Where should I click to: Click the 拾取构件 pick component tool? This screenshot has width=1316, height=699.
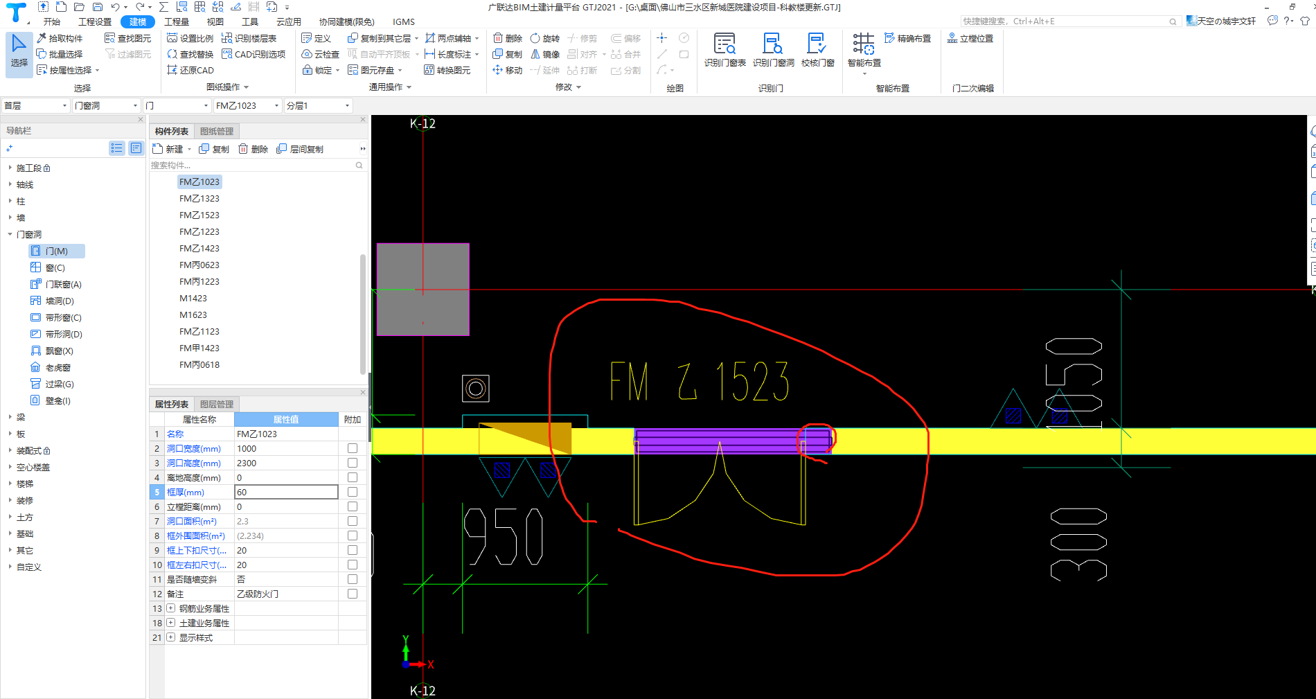click(60, 38)
